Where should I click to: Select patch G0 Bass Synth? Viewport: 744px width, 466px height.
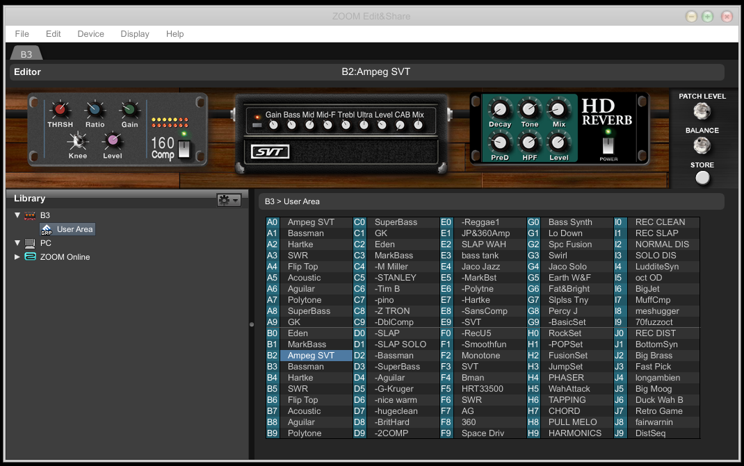(570, 222)
